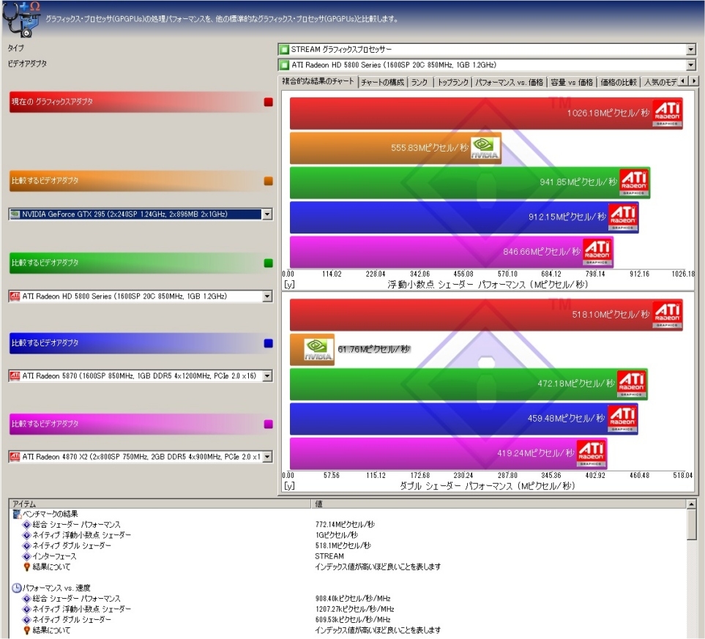This screenshot has width=705, height=639.
Task: Click ATI icon in Radeon 4870 X2 combo
Action: [15, 457]
